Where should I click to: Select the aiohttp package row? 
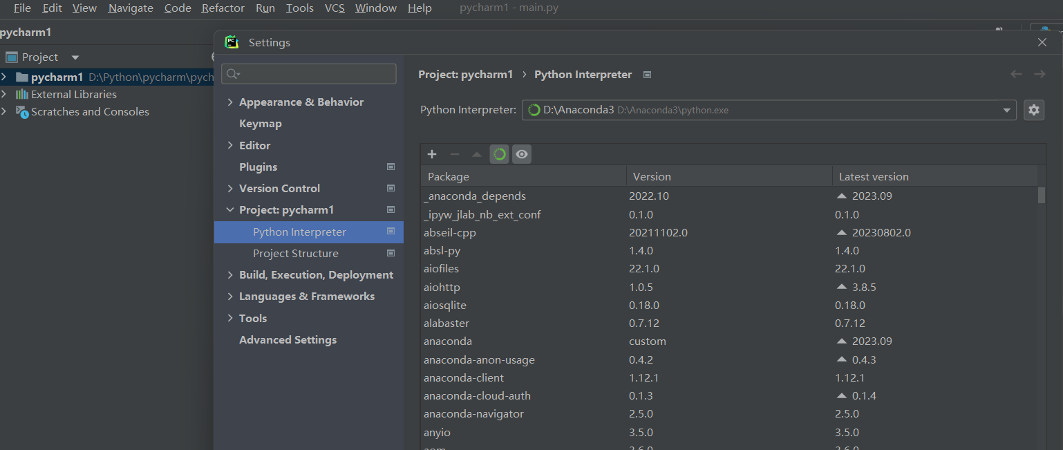728,287
